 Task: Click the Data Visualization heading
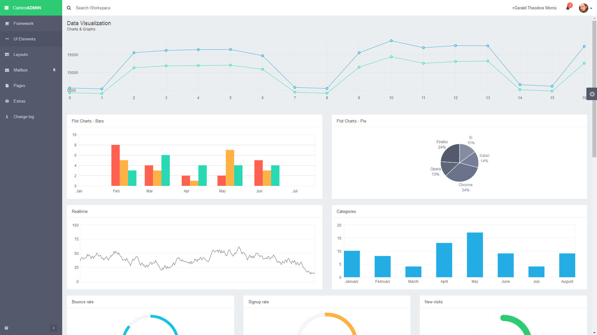(89, 23)
